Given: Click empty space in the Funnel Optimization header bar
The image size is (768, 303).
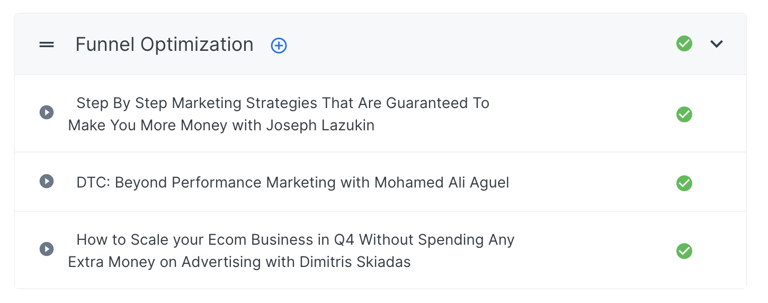Looking at the screenshot, I should pyautogui.click(x=477, y=44).
